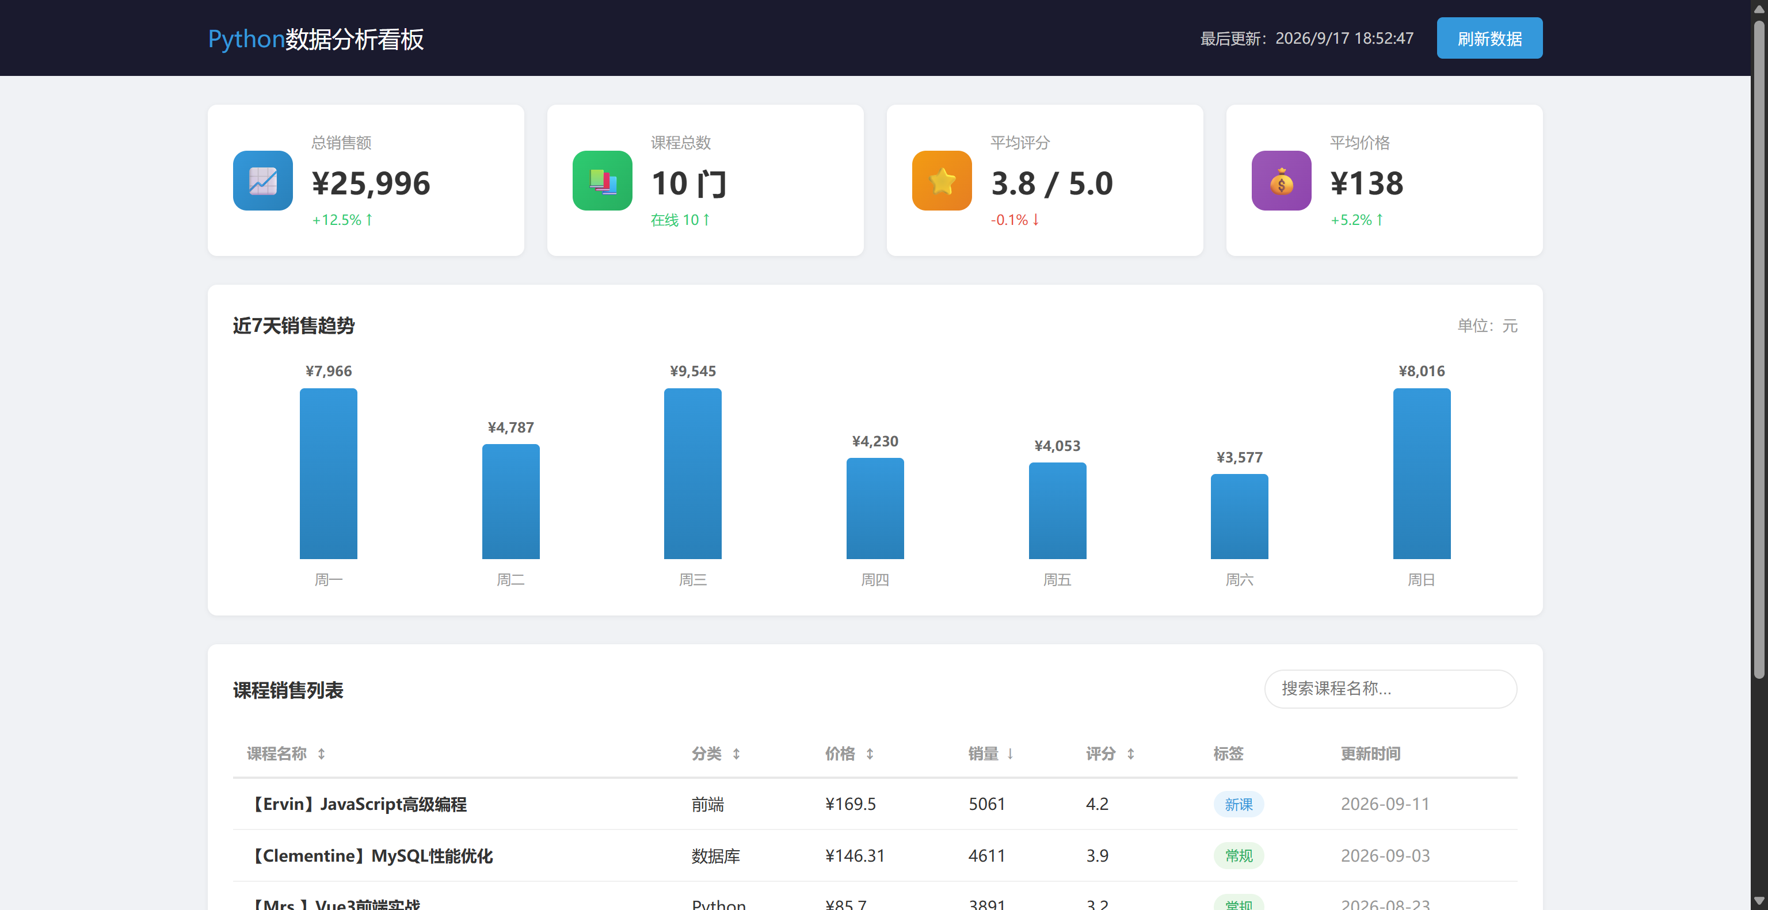Click the Python数据分析看板 title
The image size is (1768, 910).
316,39
